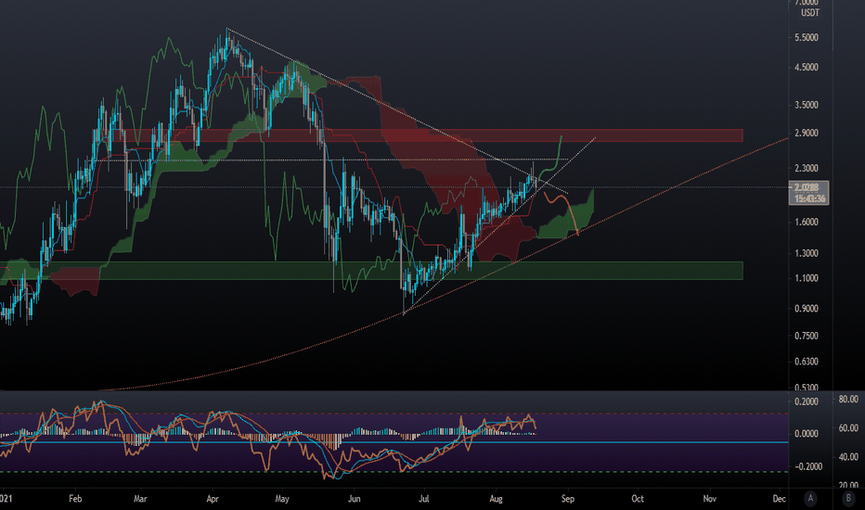Screen dimensions: 865x510
Task: Select the green support rectangle near 1.1000
Action: coord(371,271)
